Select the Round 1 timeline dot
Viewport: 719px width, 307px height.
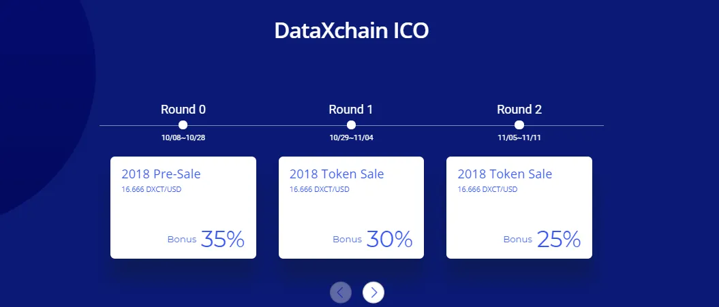[351, 125]
